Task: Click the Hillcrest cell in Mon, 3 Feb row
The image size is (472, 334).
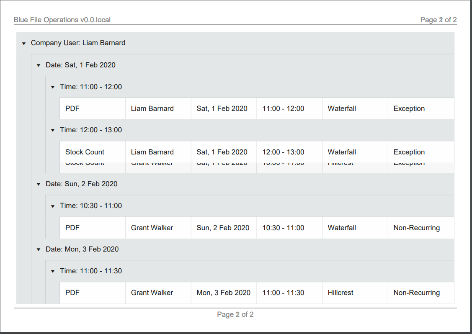Action: click(340, 293)
